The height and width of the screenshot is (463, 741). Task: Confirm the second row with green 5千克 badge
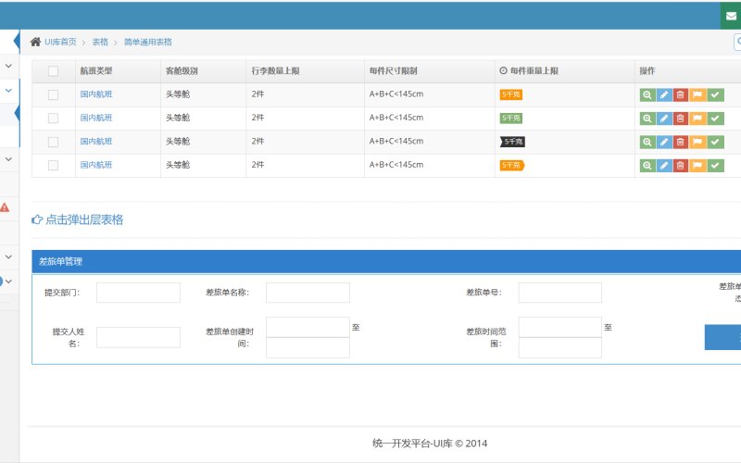click(x=715, y=119)
